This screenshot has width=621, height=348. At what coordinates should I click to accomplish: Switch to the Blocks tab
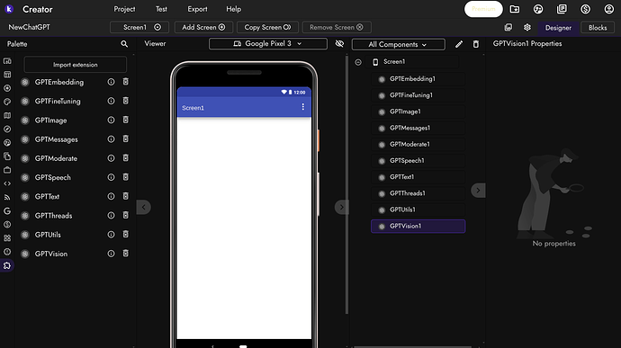click(x=598, y=28)
